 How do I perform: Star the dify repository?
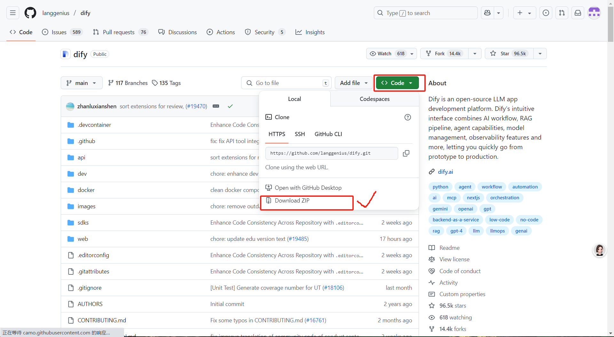509,54
